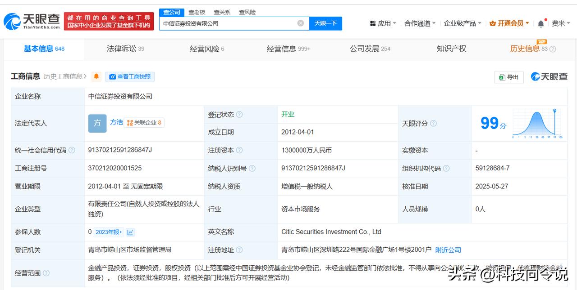Open the 费米 user account dropdown
The width and height of the screenshot is (577, 290).
point(561,23)
